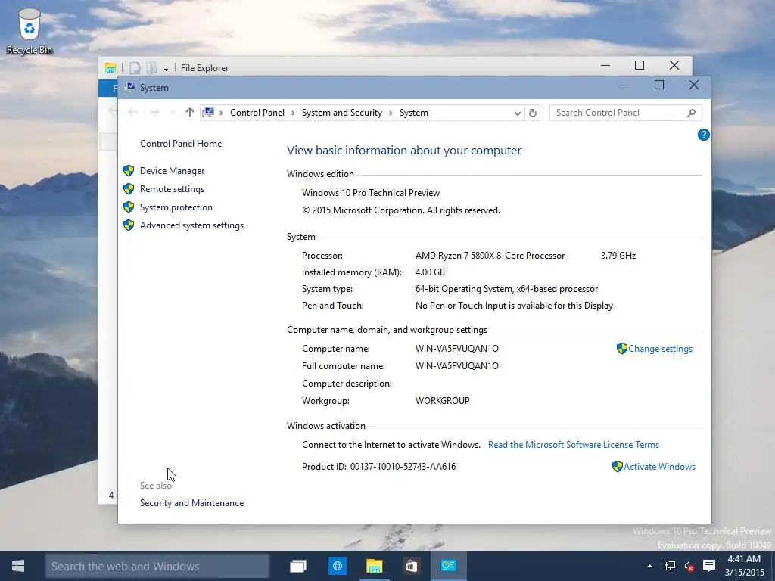
Task: Click Change settings for computer name
Action: coord(660,349)
